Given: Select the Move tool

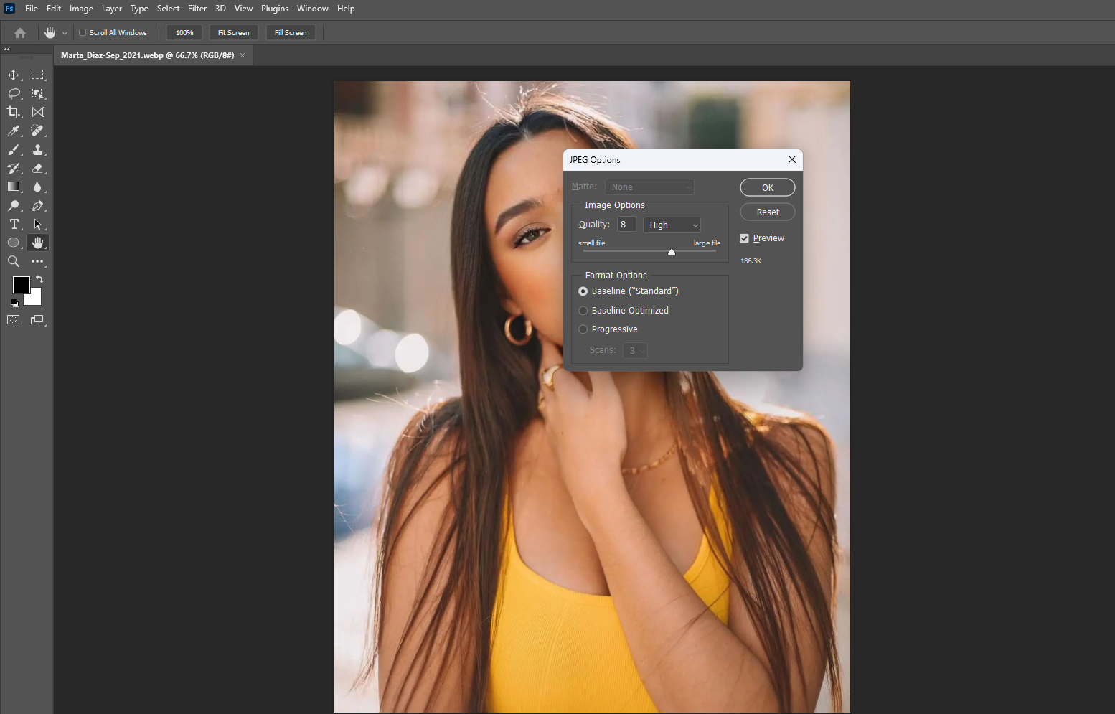Looking at the screenshot, I should pos(14,75).
